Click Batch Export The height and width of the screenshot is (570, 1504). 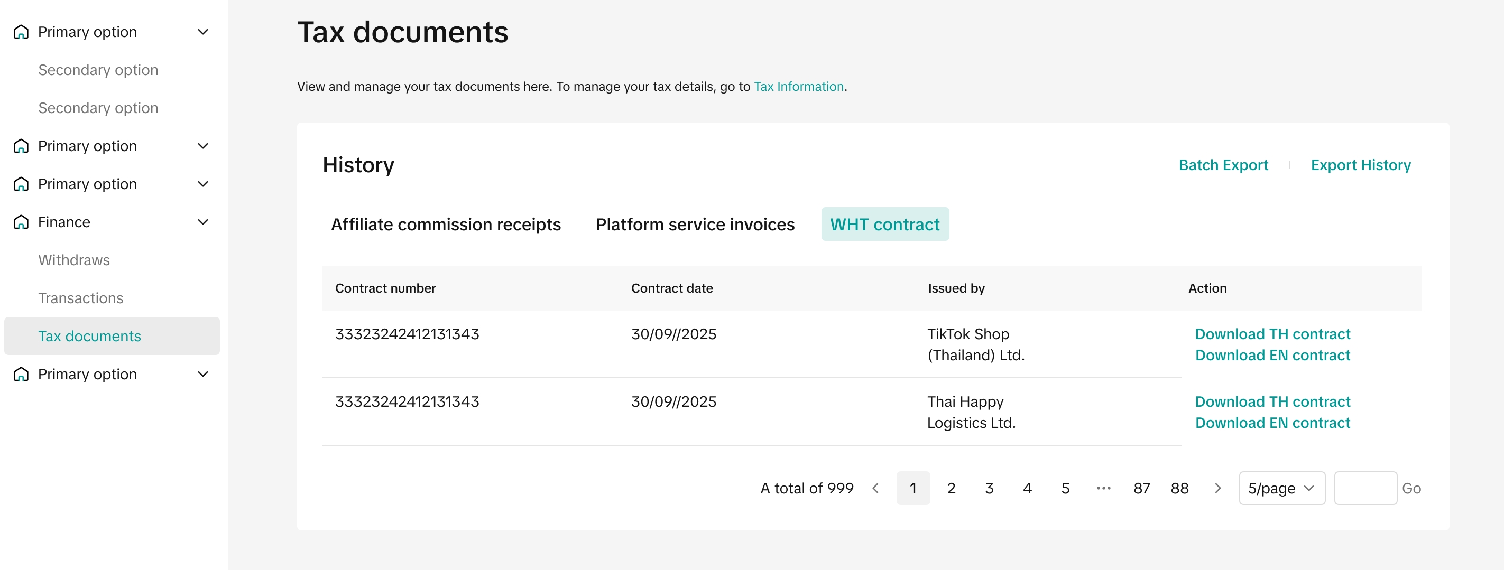click(1223, 165)
